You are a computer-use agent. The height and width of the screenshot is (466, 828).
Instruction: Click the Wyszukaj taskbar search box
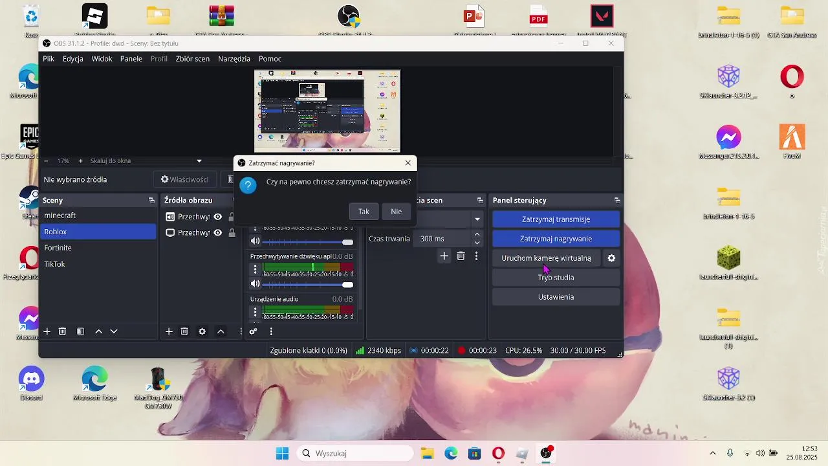[x=355, y=453]
